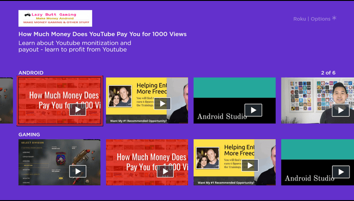This screenshot has height=201, width=354.
Task: Click Want My #1 Recommended Opportunity in Gaming row
Action: click(x=226, y=182)
